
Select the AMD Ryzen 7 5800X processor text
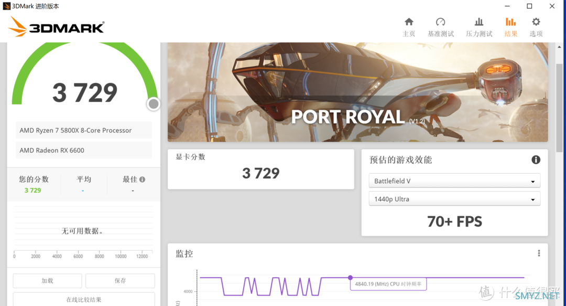(x=75, y=130)
